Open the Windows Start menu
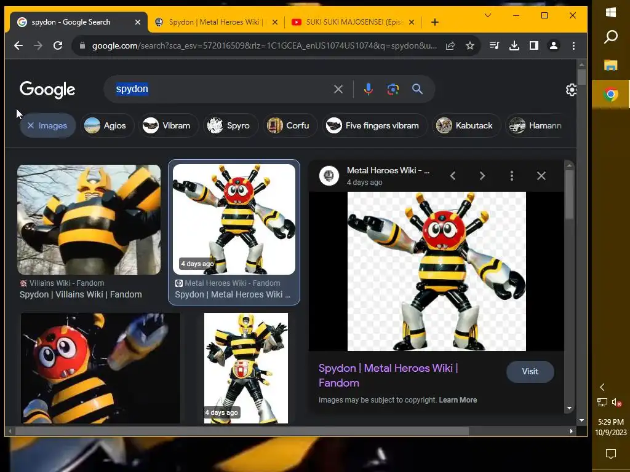The height and width of the screenshot is (472, 630). [611, 12]
